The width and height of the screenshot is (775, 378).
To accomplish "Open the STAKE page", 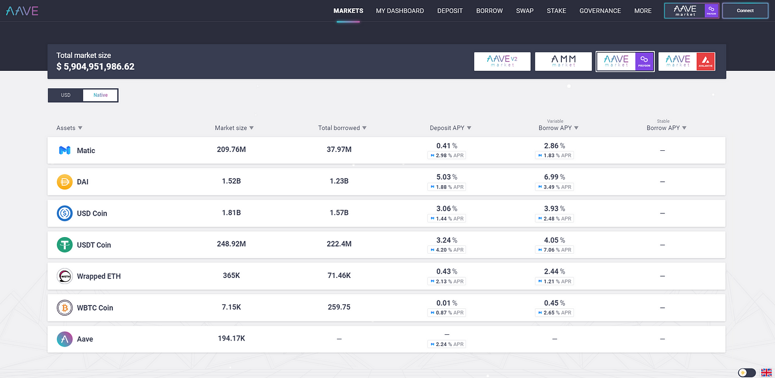I will (x=556, y=11).
